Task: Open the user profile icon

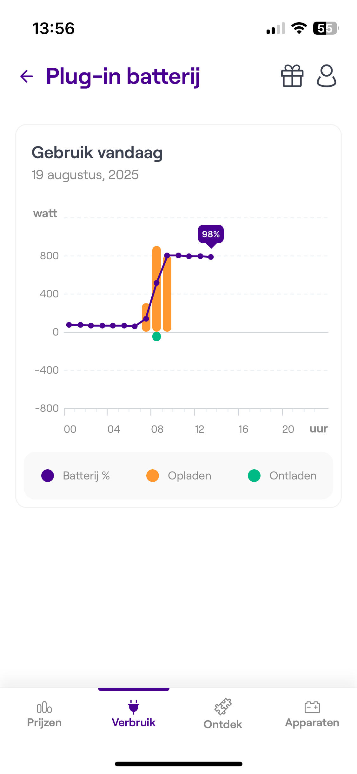Action: (326, 76)
